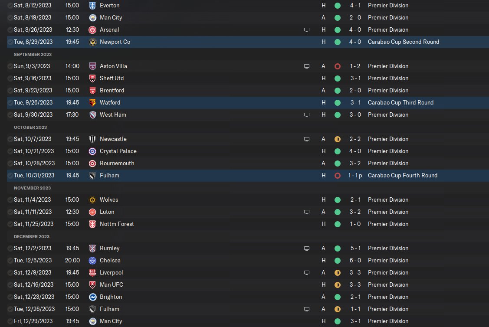The width and height of the screenshot is (489, 327).
Task: Click the 1 - 1 p result versus Fulham
Action: pyautogui.click(x=355, y=176)
